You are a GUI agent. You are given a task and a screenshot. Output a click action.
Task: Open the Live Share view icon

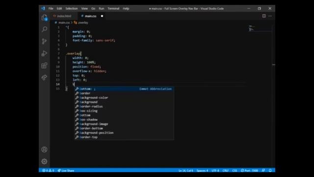44,78
